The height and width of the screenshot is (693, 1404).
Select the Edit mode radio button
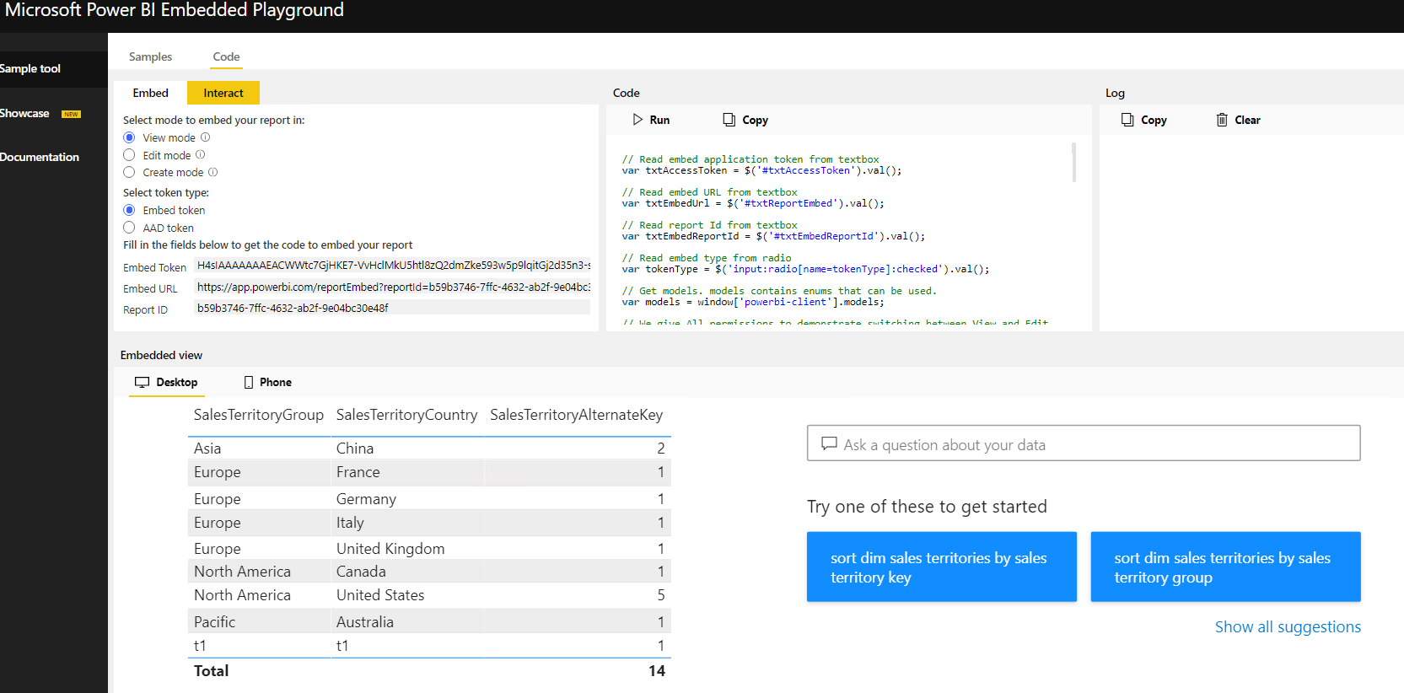(x=129, y=155)
